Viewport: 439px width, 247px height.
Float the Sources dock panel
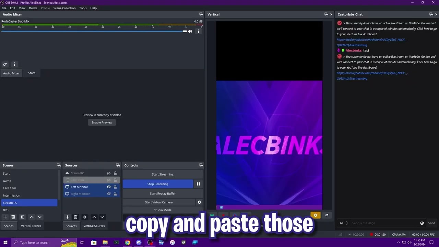click(x=118, y=165)
